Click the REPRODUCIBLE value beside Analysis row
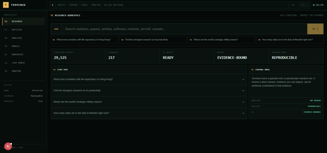 (x=314, y=106)
